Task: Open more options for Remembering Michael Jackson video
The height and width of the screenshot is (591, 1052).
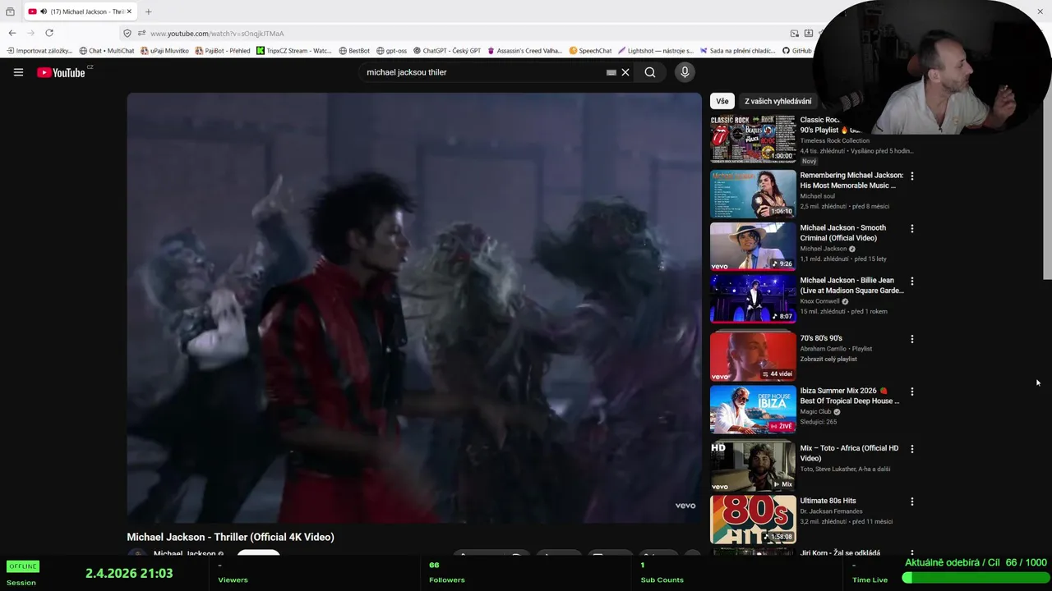Action: pos(911,176)
